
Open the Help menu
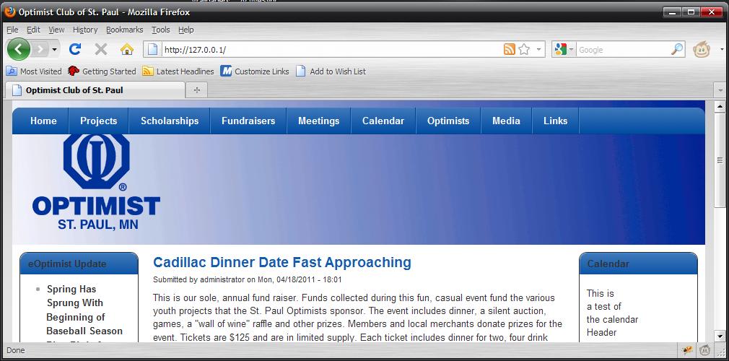coord(186,30)
